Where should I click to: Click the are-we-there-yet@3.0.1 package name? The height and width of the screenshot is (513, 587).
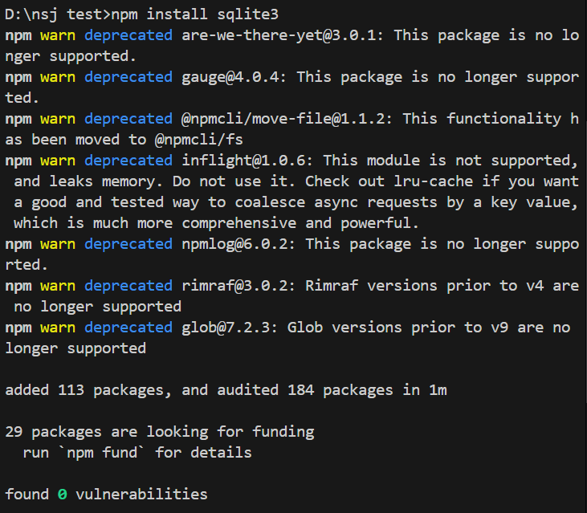point(283,35)
